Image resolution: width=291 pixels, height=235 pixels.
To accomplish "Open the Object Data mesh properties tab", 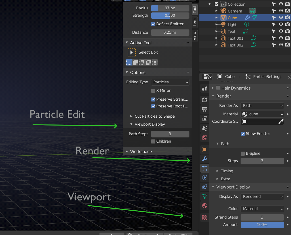I will (204, 196).
